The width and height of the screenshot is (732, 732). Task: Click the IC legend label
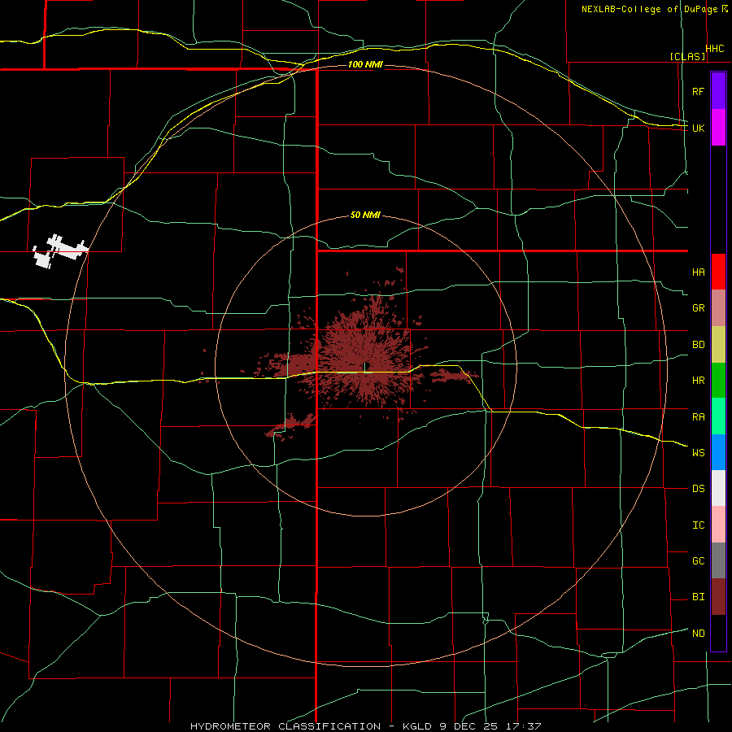pyautogui.click(x=698, y=525)
